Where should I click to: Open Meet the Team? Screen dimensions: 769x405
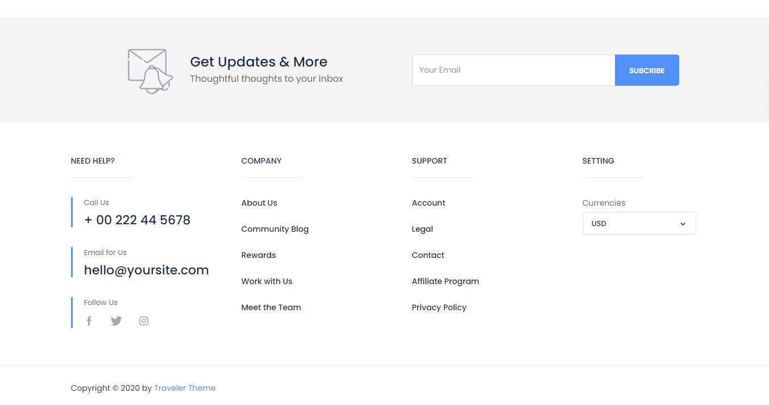pos(271,307)
